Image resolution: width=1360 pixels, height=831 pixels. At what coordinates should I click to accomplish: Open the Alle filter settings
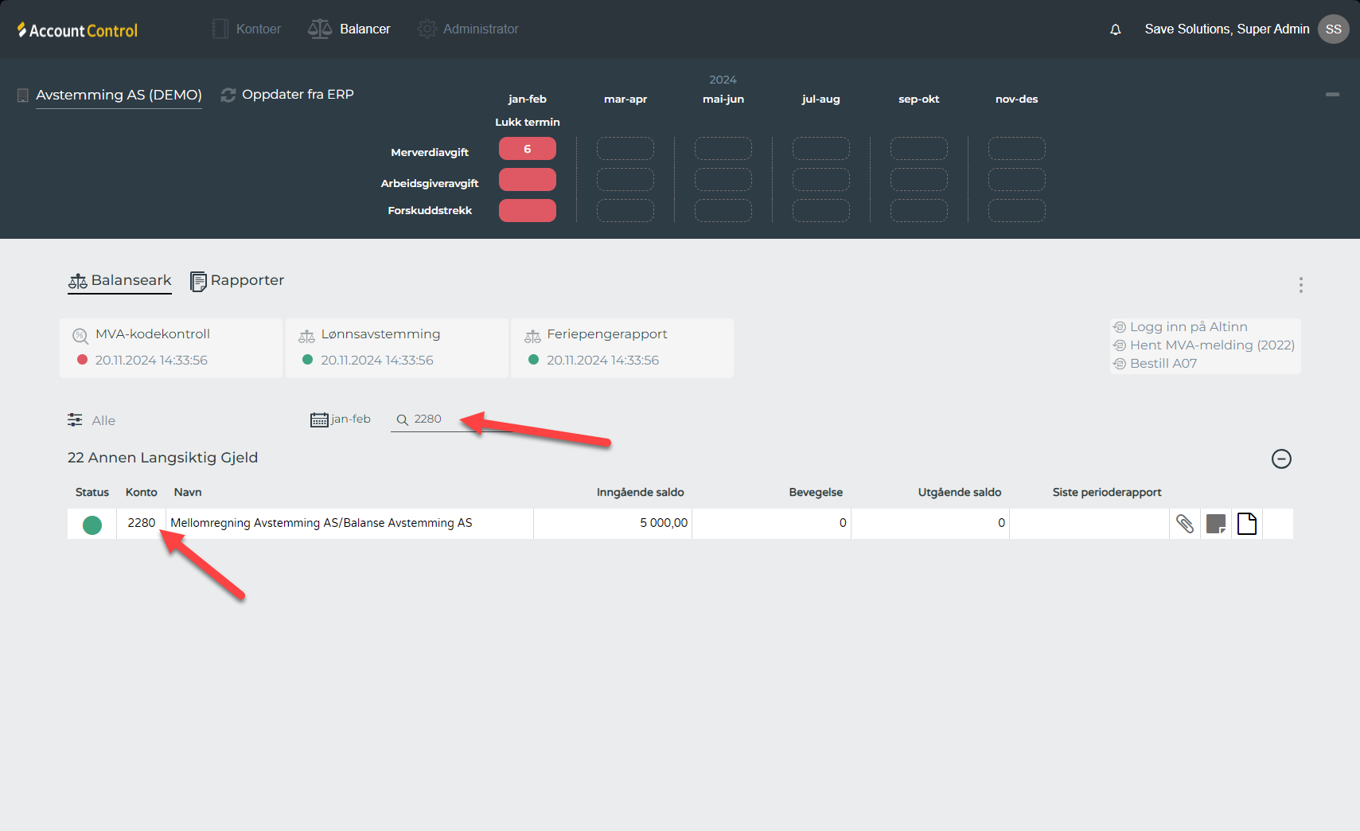[92, 420]
